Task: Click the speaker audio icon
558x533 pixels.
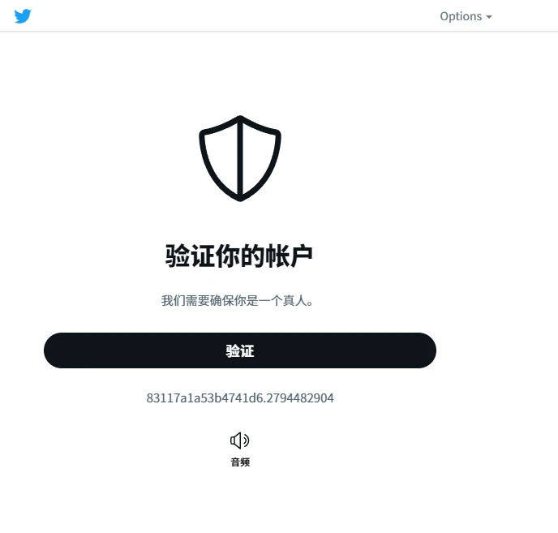Action: pos(240,441)
